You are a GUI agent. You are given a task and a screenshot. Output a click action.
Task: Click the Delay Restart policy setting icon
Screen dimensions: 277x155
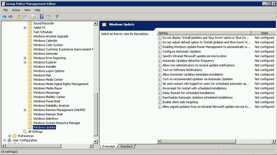point(160,93)
